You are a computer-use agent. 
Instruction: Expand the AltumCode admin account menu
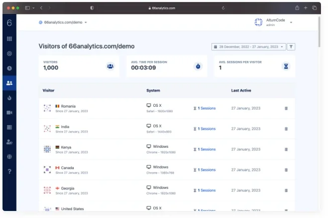coord(273,22)
